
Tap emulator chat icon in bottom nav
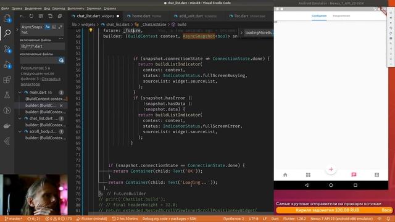coord(354,175)
